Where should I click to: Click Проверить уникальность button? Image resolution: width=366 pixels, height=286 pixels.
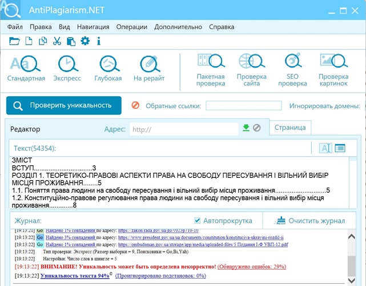64,105
